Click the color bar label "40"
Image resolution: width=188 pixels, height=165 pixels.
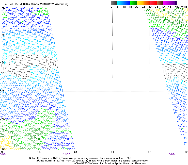(163, 7)
